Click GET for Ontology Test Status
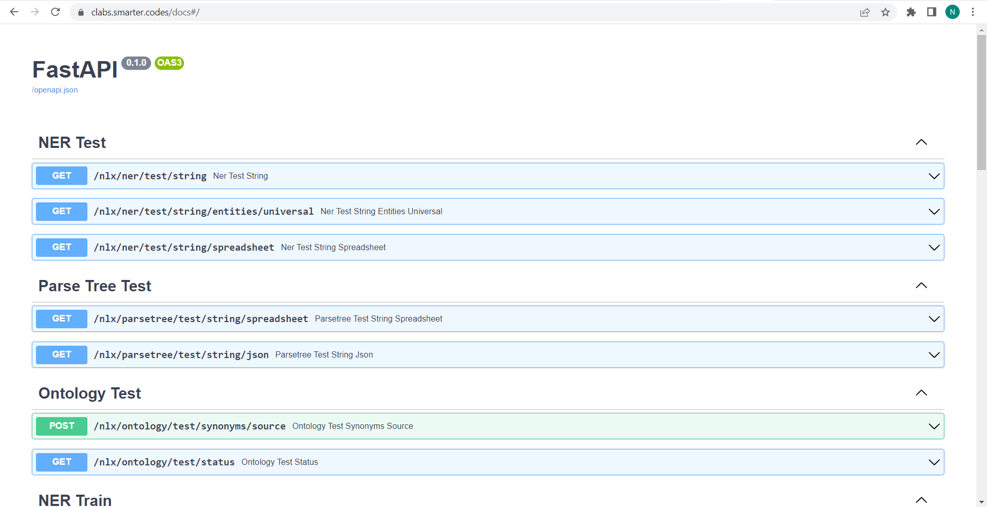Image resolution: width=987 pixels, height=507 pixels. [x=62, y=462]
